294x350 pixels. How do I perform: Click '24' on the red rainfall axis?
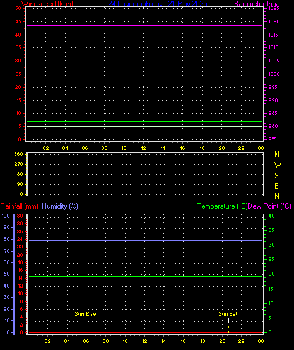click(20, 239)
